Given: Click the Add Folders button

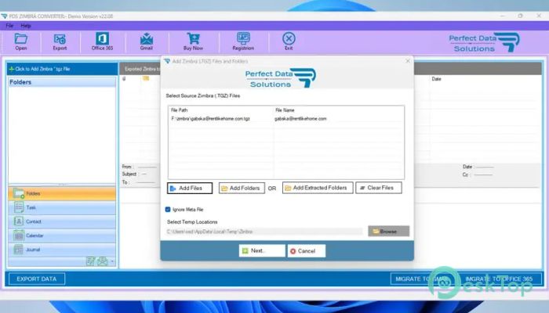Looking at the screenshot, I should tap(242, 188).
